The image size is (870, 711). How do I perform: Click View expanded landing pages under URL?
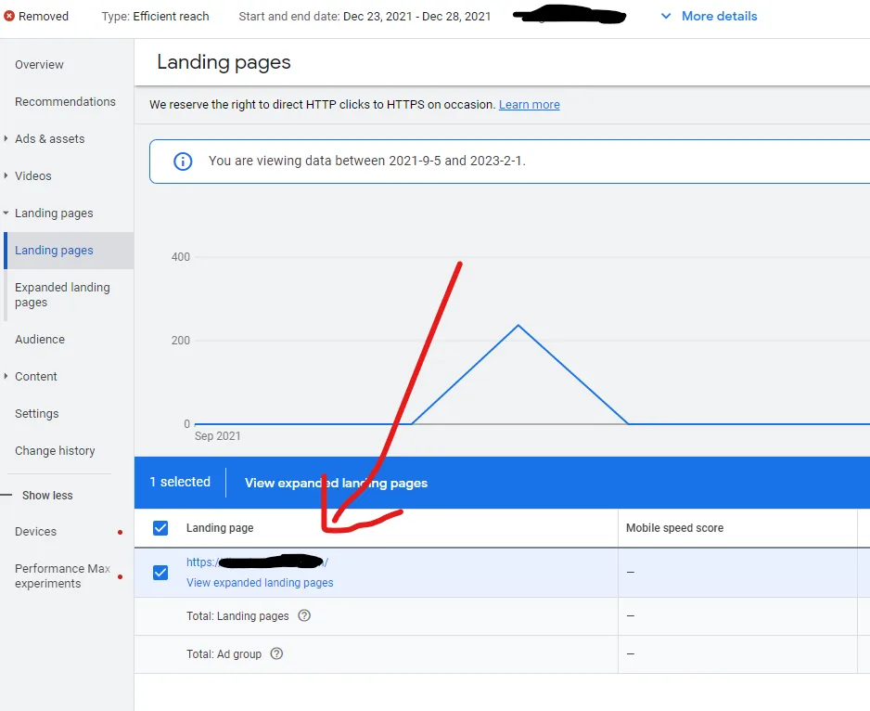pyautogui.click(x=260, y=583)
